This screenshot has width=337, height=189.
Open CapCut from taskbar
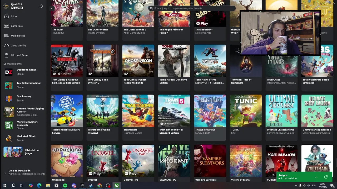coord(56,186)
